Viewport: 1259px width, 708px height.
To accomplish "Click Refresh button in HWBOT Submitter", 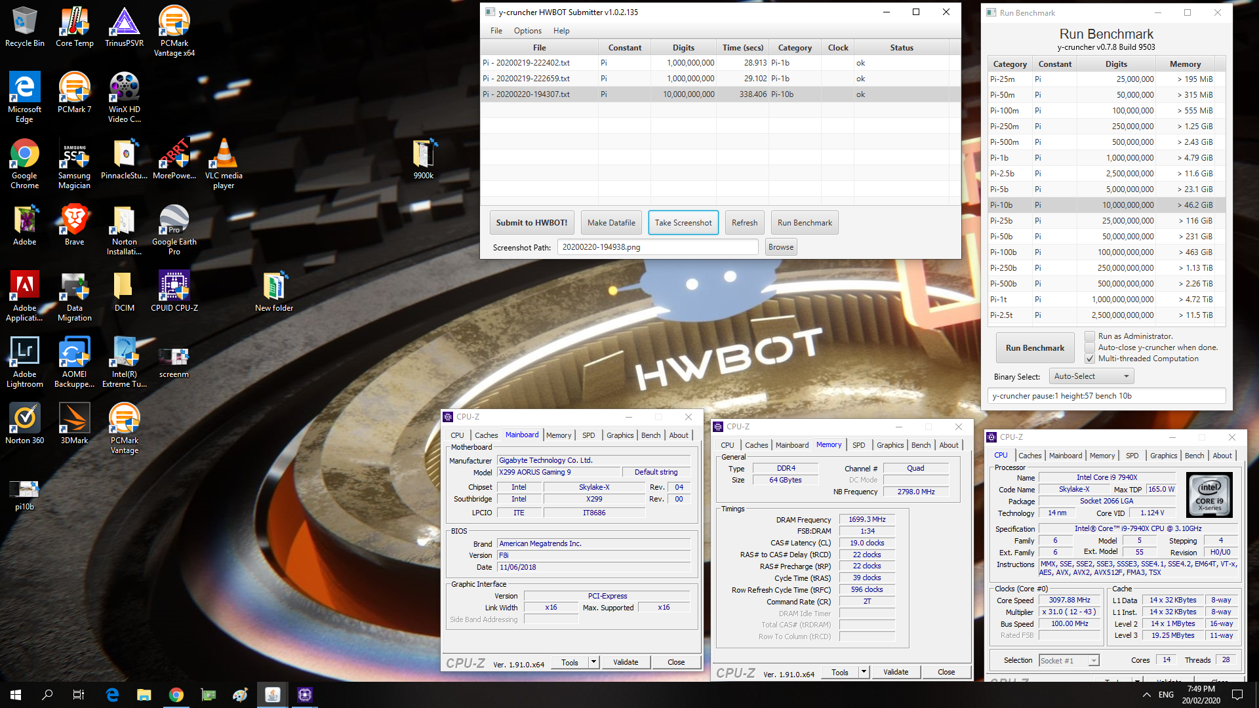I will click(744, 223).
